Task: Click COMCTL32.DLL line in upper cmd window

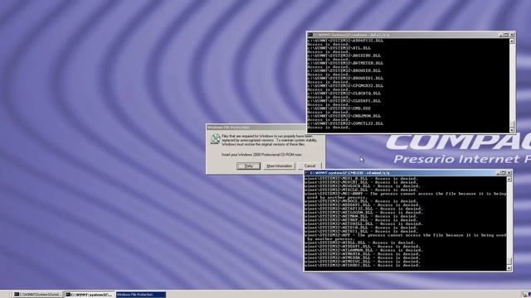Action: click(x=345, y=123)
